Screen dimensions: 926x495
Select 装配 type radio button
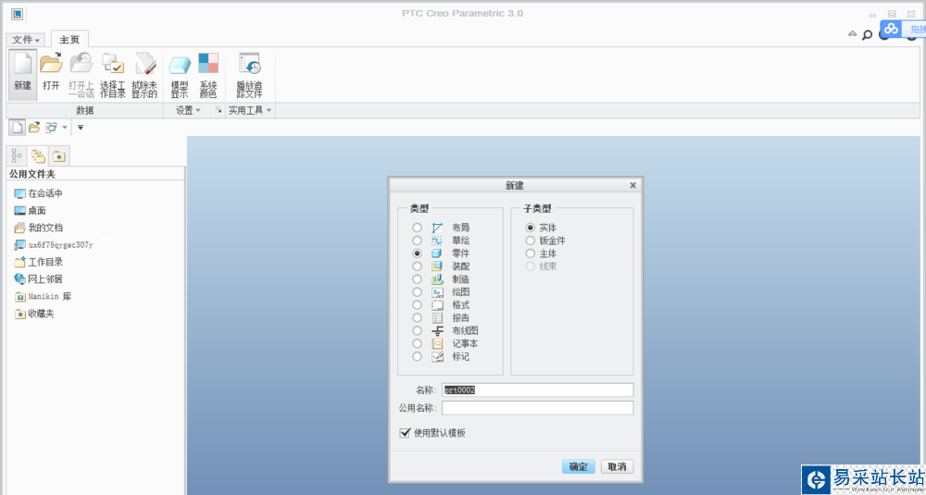[417, 266]
